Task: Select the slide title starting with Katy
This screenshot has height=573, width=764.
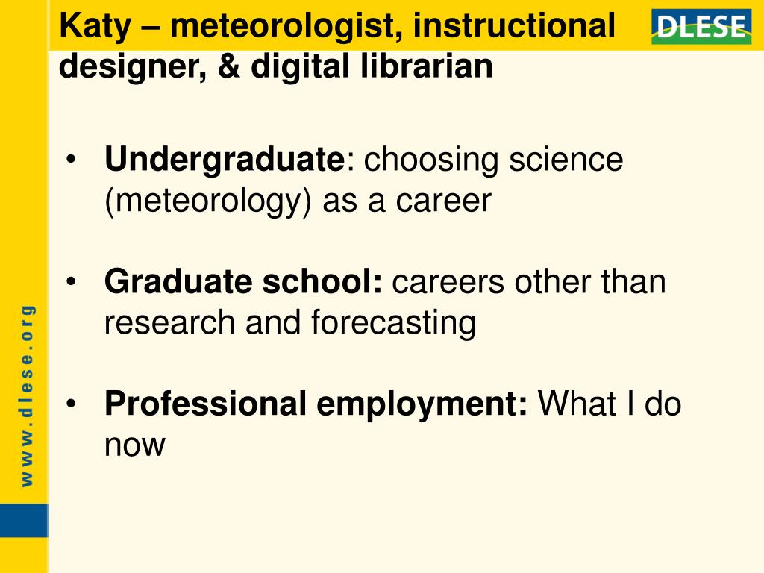Action: point(337,46)
